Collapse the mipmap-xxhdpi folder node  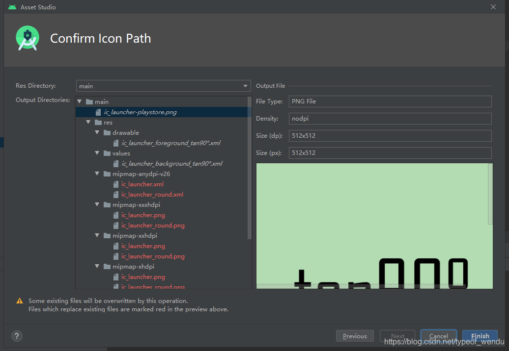click(97, 235)
